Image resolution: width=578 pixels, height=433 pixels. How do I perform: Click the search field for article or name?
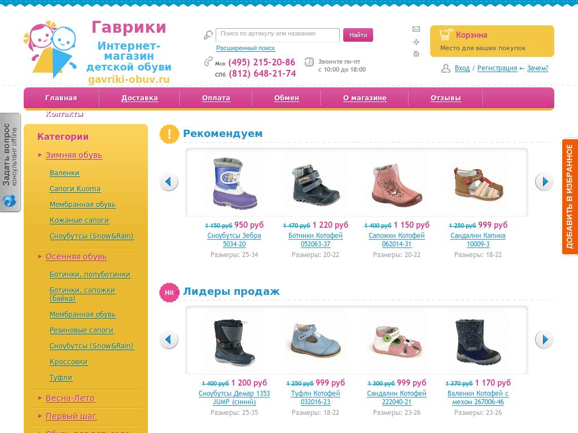[278, 34]
